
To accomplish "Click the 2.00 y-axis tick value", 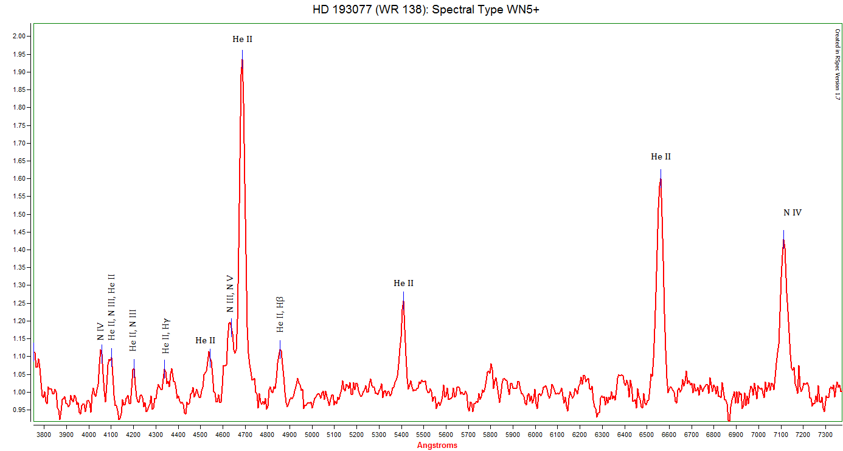I will pos(19,37).
